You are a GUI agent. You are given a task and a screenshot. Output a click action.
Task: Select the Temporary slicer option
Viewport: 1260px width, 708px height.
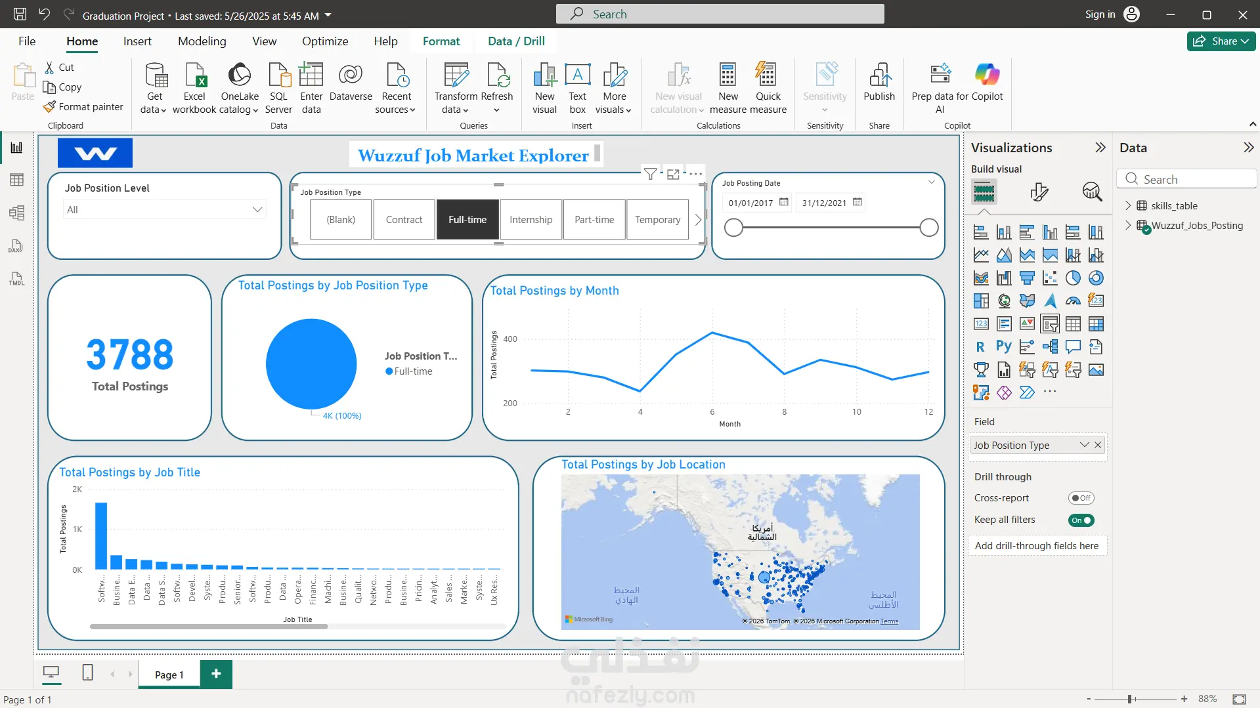pos(657,220)
